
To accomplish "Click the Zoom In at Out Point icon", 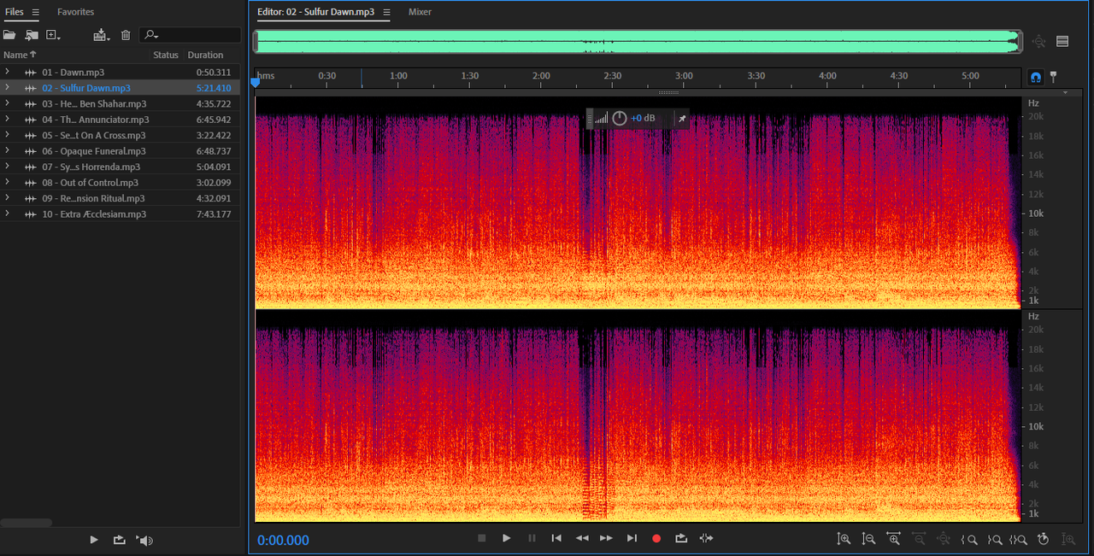I will tap(994, 539).
